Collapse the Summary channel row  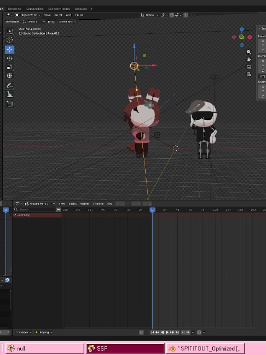click(x=15, y=215)
